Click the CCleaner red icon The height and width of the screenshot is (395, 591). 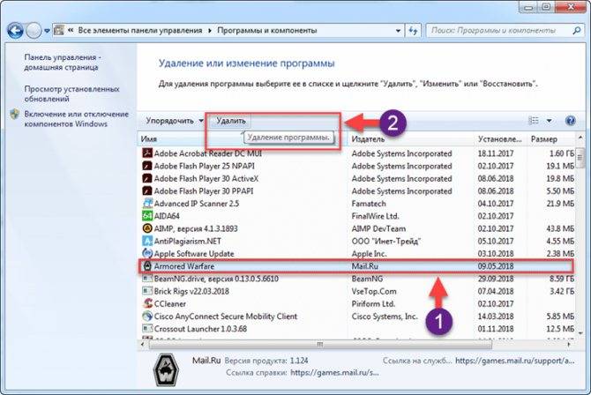tap(147, 303)
